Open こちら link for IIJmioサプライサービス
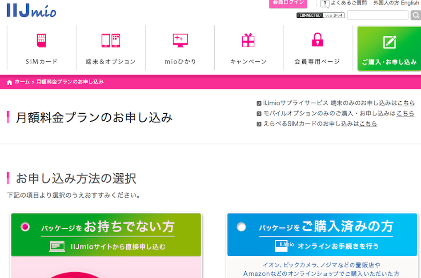 (x=406, y=103)
